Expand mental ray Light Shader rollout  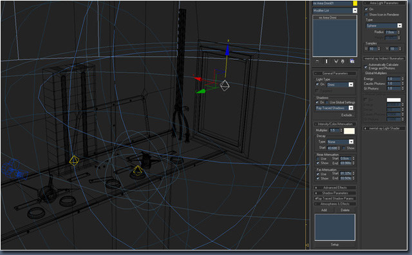[x=384, y=128]
